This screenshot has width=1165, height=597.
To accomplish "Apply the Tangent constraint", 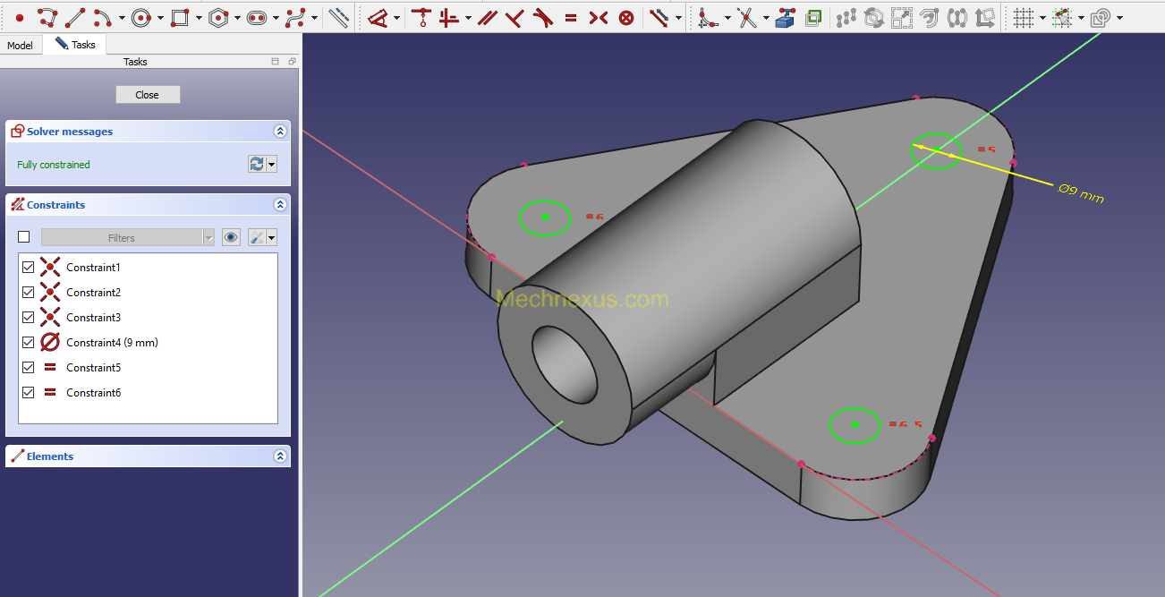I will click(542, 17).
